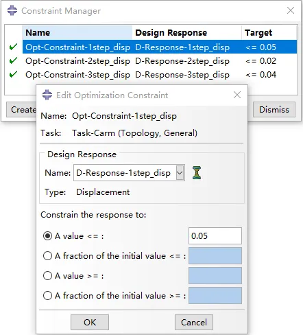Toggle green checkmark of Opt-Constraint-3step_disp
303x335 pixels.
13,74
